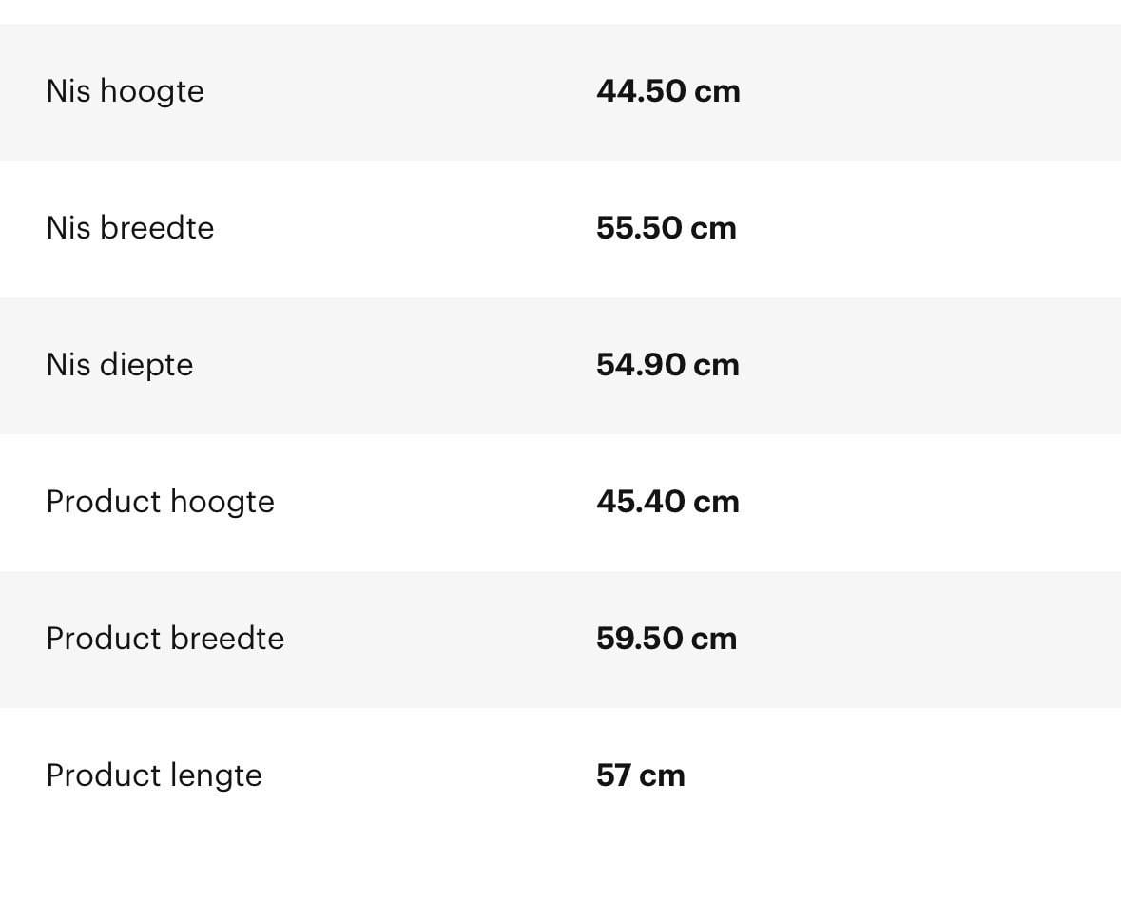Click the word hoogte in Nis hoogte
Image resolution: width=1121 pixels, height=899 pixels.
click(151, 92)
